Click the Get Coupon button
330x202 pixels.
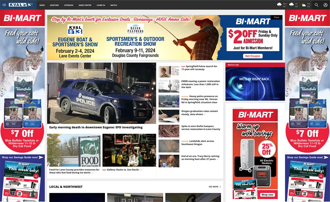[253, 56]
